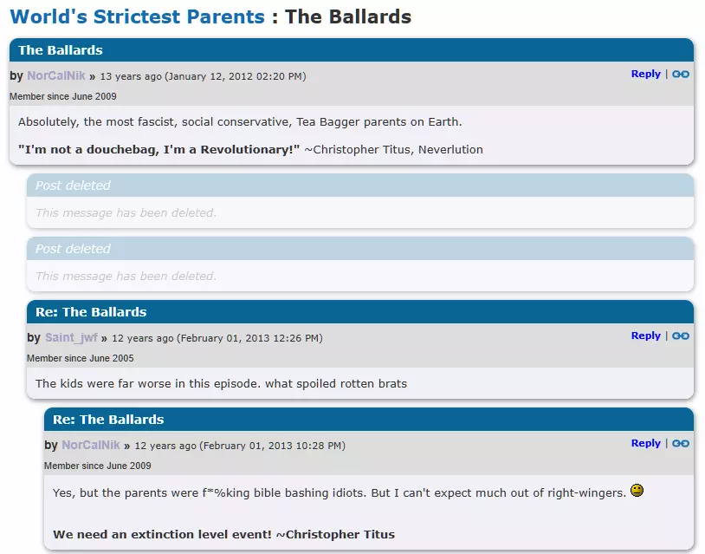Click the smiley emoticon in NorCalNik's reply
Image resolution: width=705 pixels, height=554 pixels.
[x=637, y=491]
